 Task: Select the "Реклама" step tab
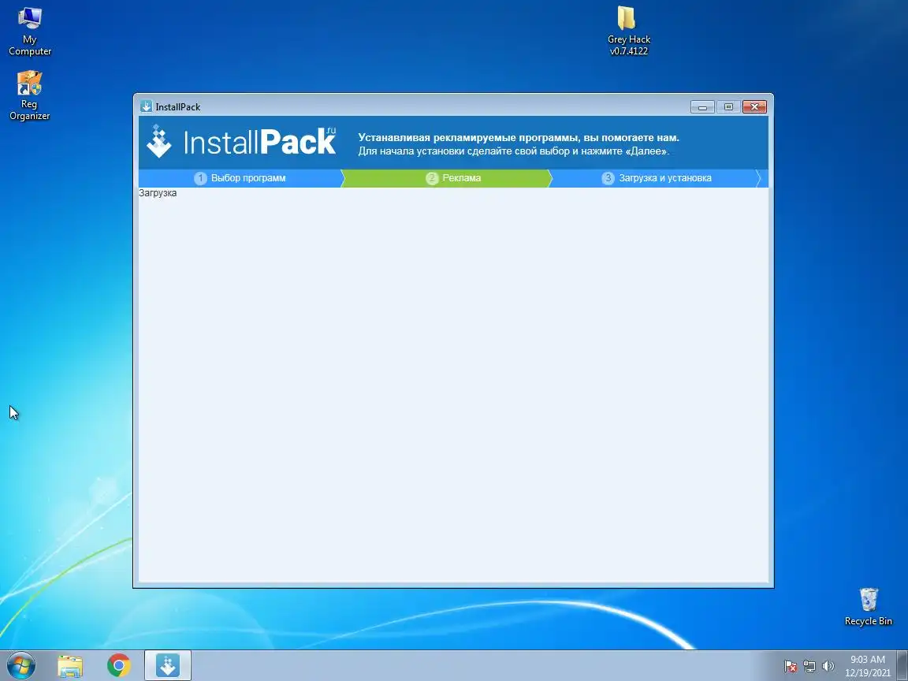[x=446, y=178]
